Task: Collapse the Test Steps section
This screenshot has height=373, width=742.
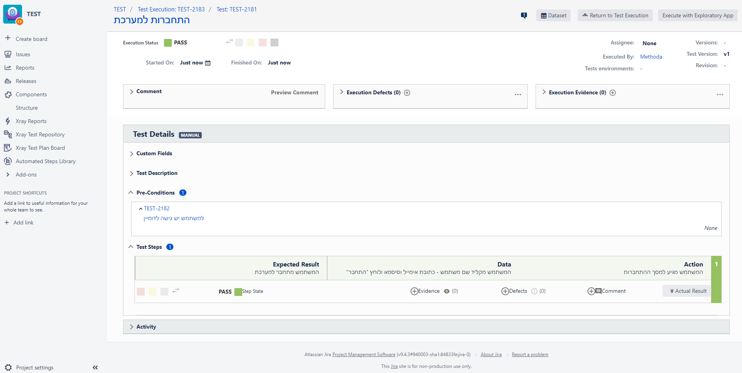Action: 131,247
